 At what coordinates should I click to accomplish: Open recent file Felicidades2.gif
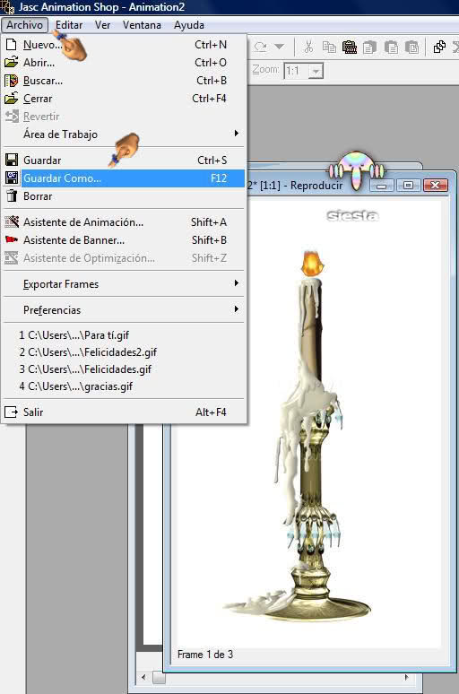click(x=124, y=351)
